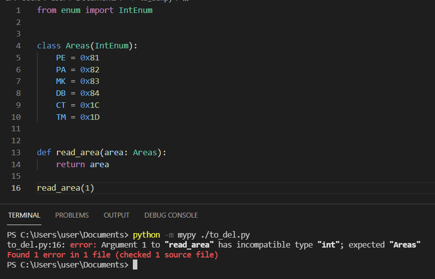Click the 'python' command in the terminal
The image size is (435, 279).
click(146, 235)
